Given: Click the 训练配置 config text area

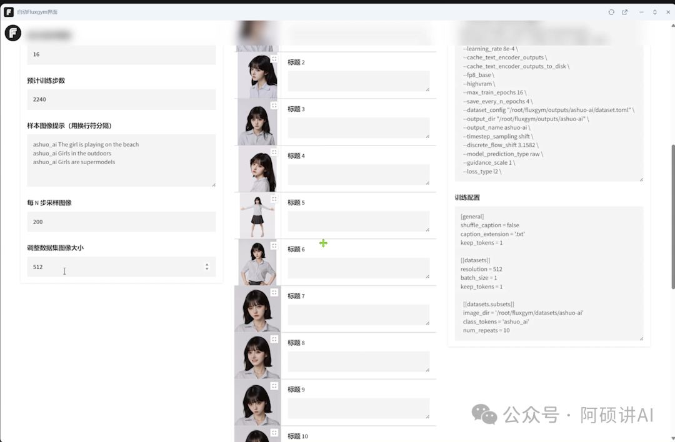Looking at the screenshot, I should pos(549,273).
